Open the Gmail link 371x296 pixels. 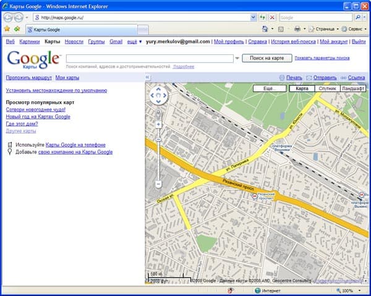point(116,41)
